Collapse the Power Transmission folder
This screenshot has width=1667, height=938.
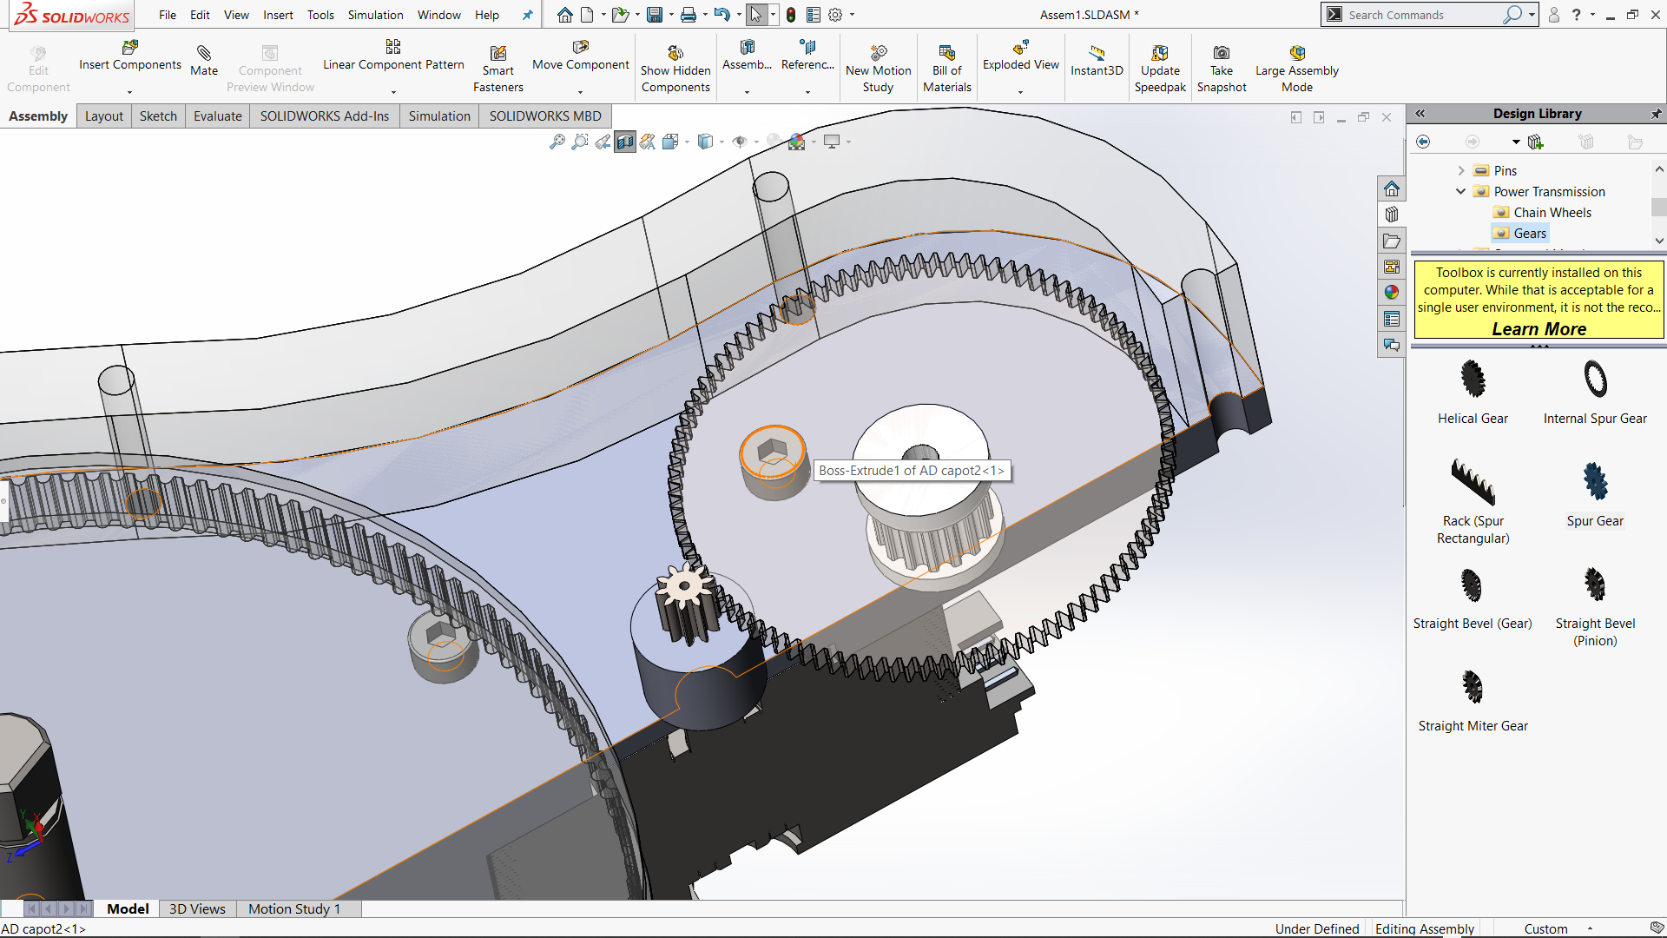click(x=1461, y=192)
